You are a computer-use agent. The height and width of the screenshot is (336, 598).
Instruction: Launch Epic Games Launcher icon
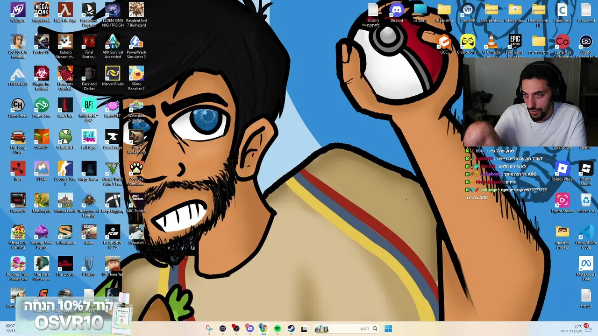(x=515, y=46)
